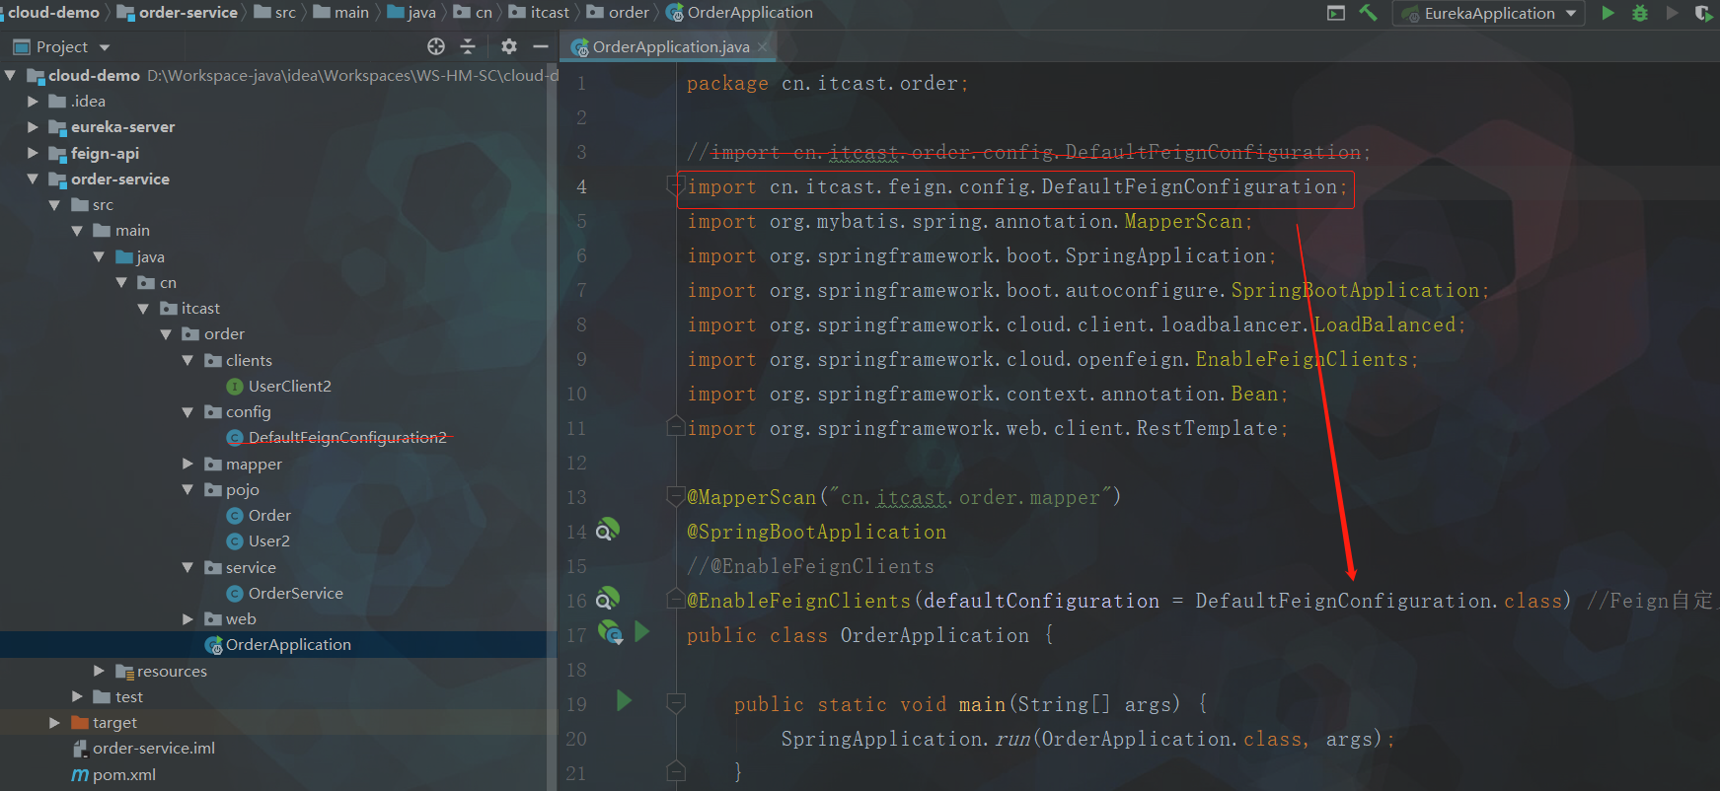Click DefaultFeignConfiguration.class in line 16
Screen dimensions: 1720x791
(x=1379, y=601)
